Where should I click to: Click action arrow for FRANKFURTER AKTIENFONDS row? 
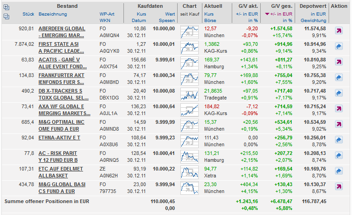(x=339, y=78)
